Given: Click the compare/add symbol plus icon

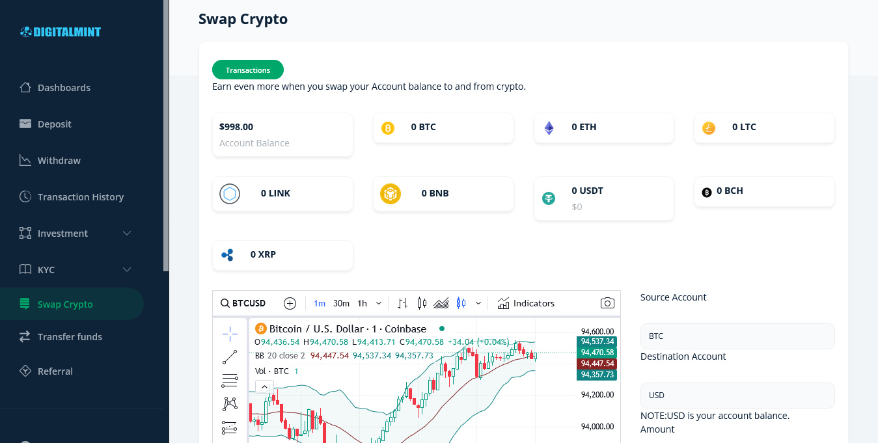Looking at the screenshot, I should [290, 303].
